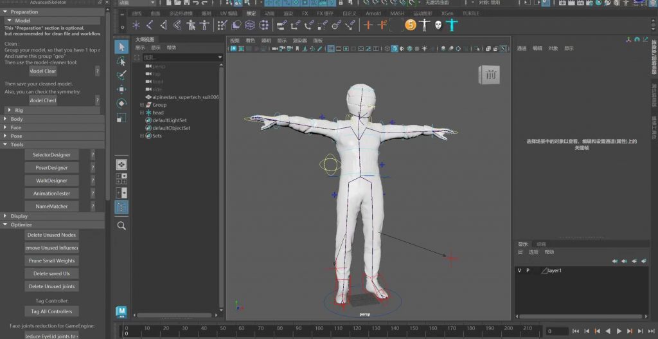Open the 绑定 shelf tab
Screen dimensions: 658x339
pyautogui.click(x=251, y=14)
